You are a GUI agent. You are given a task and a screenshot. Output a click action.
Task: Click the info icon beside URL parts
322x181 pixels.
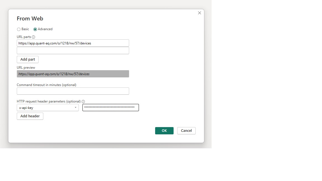click(34, 37)
